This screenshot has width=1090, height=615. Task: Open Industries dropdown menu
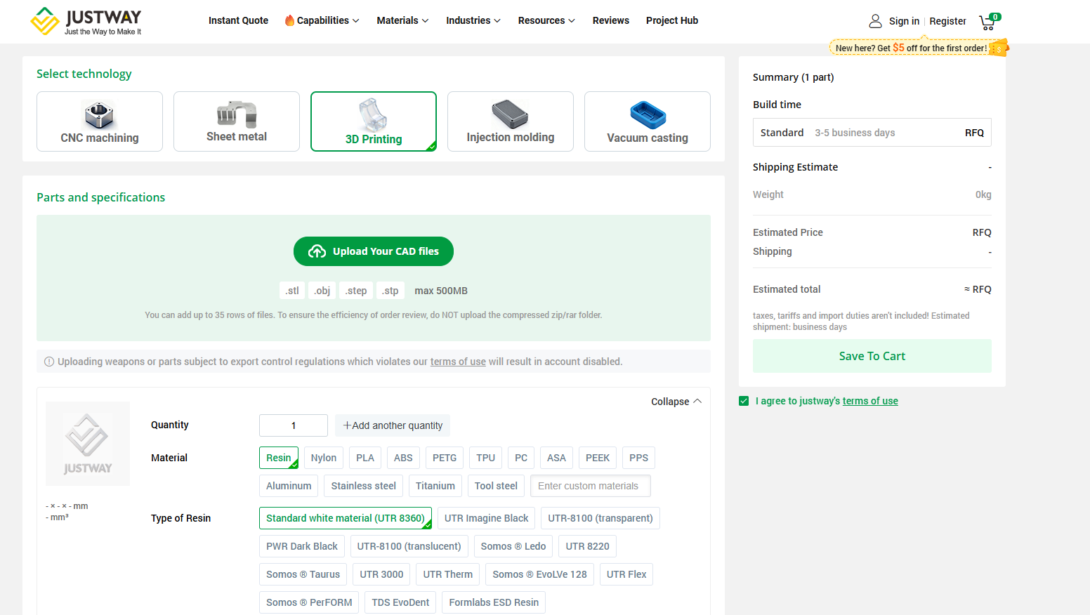(473, 20)
